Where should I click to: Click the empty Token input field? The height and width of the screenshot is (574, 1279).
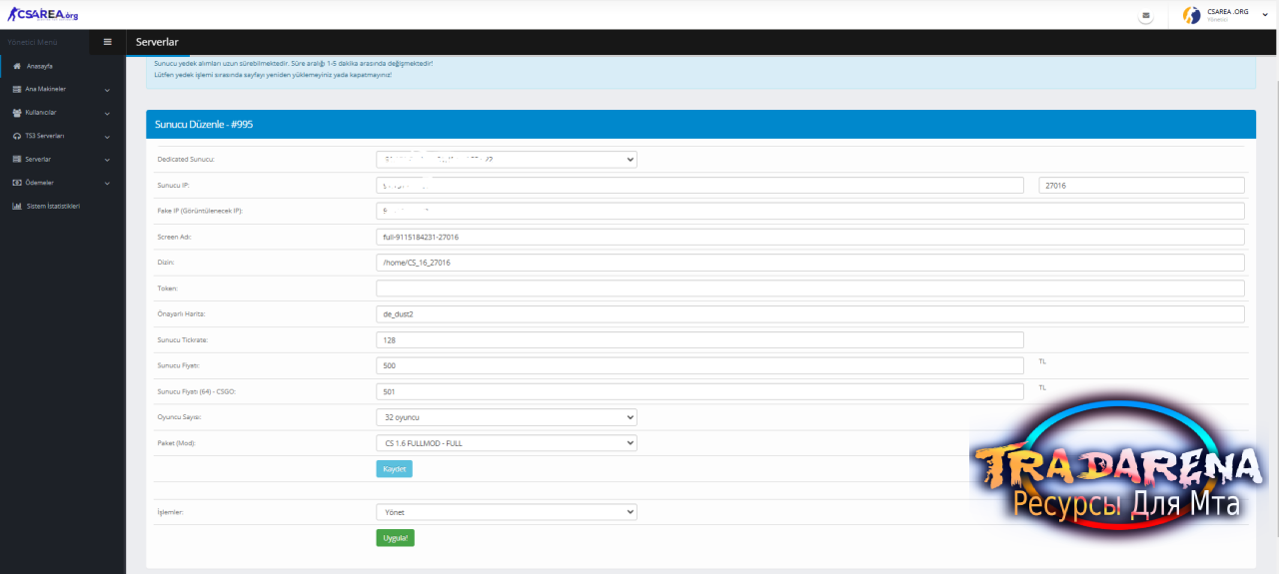click(810, 288)
